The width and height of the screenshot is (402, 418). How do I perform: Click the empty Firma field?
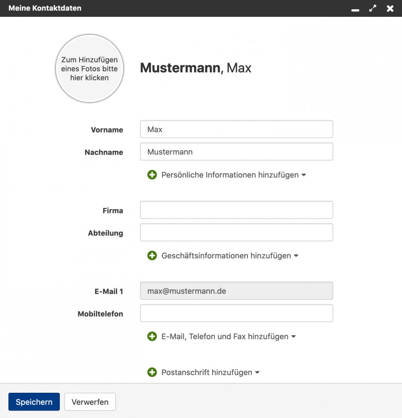pos(236,209)
